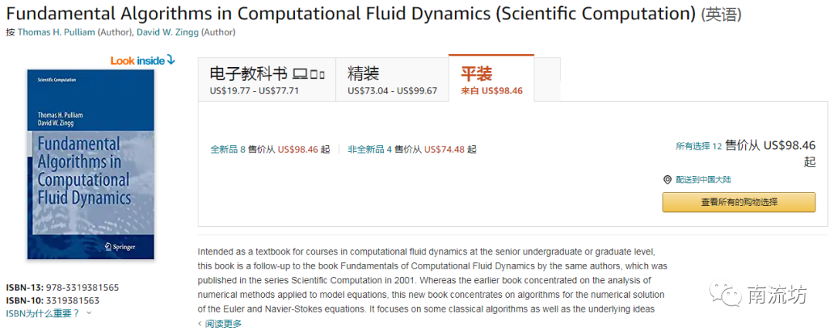This screenshot has width=834, height=331.
Task: Click the location pin icon
Action: pos(668,179)
